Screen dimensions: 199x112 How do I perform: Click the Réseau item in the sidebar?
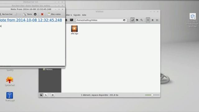point(48,69)
